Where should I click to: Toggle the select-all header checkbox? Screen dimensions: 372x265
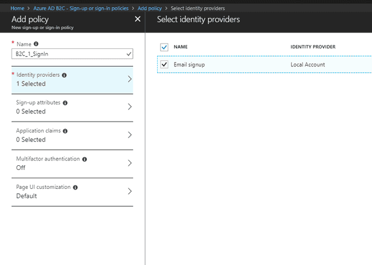[x=164, y=47]
